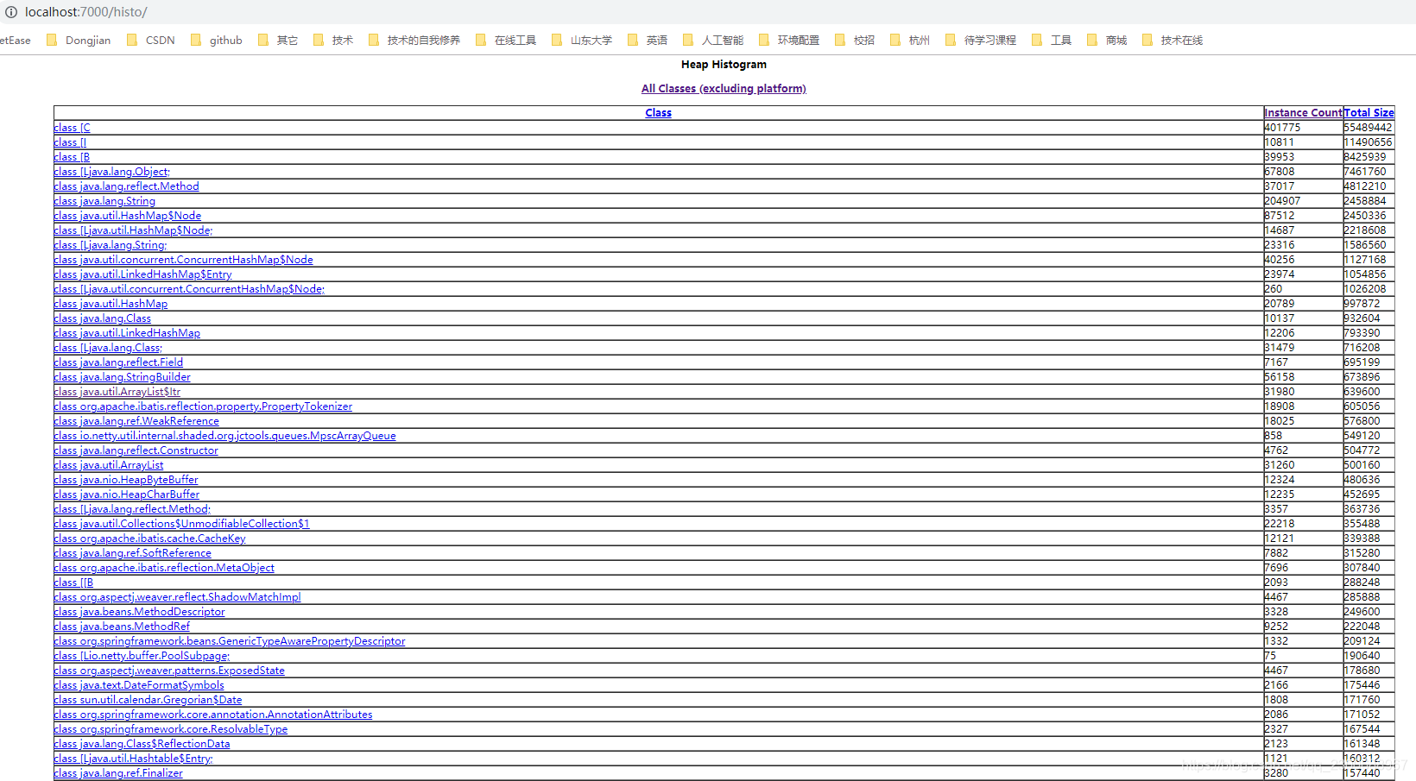Open the Dongjian bookmark folder
This screenshot has width=1416, height=781.
(79, 40)
